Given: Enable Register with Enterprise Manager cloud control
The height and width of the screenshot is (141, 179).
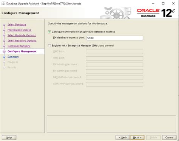Looking at the screenshot, I should point(49,46).
